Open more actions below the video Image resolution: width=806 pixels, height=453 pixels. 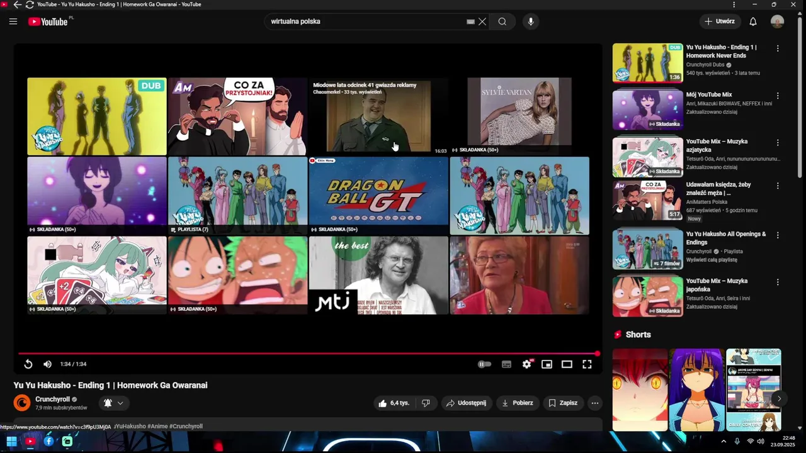tap(595, 403)
